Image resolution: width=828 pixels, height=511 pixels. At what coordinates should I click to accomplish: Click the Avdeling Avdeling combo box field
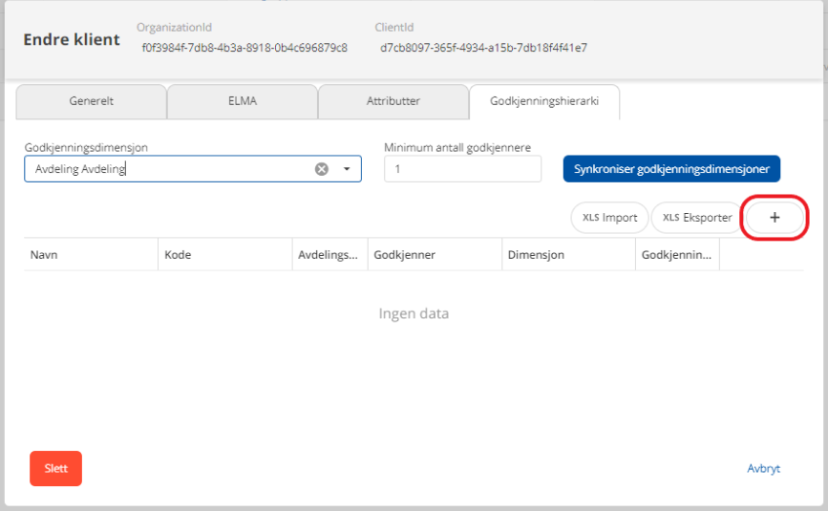tap(167, 169)
